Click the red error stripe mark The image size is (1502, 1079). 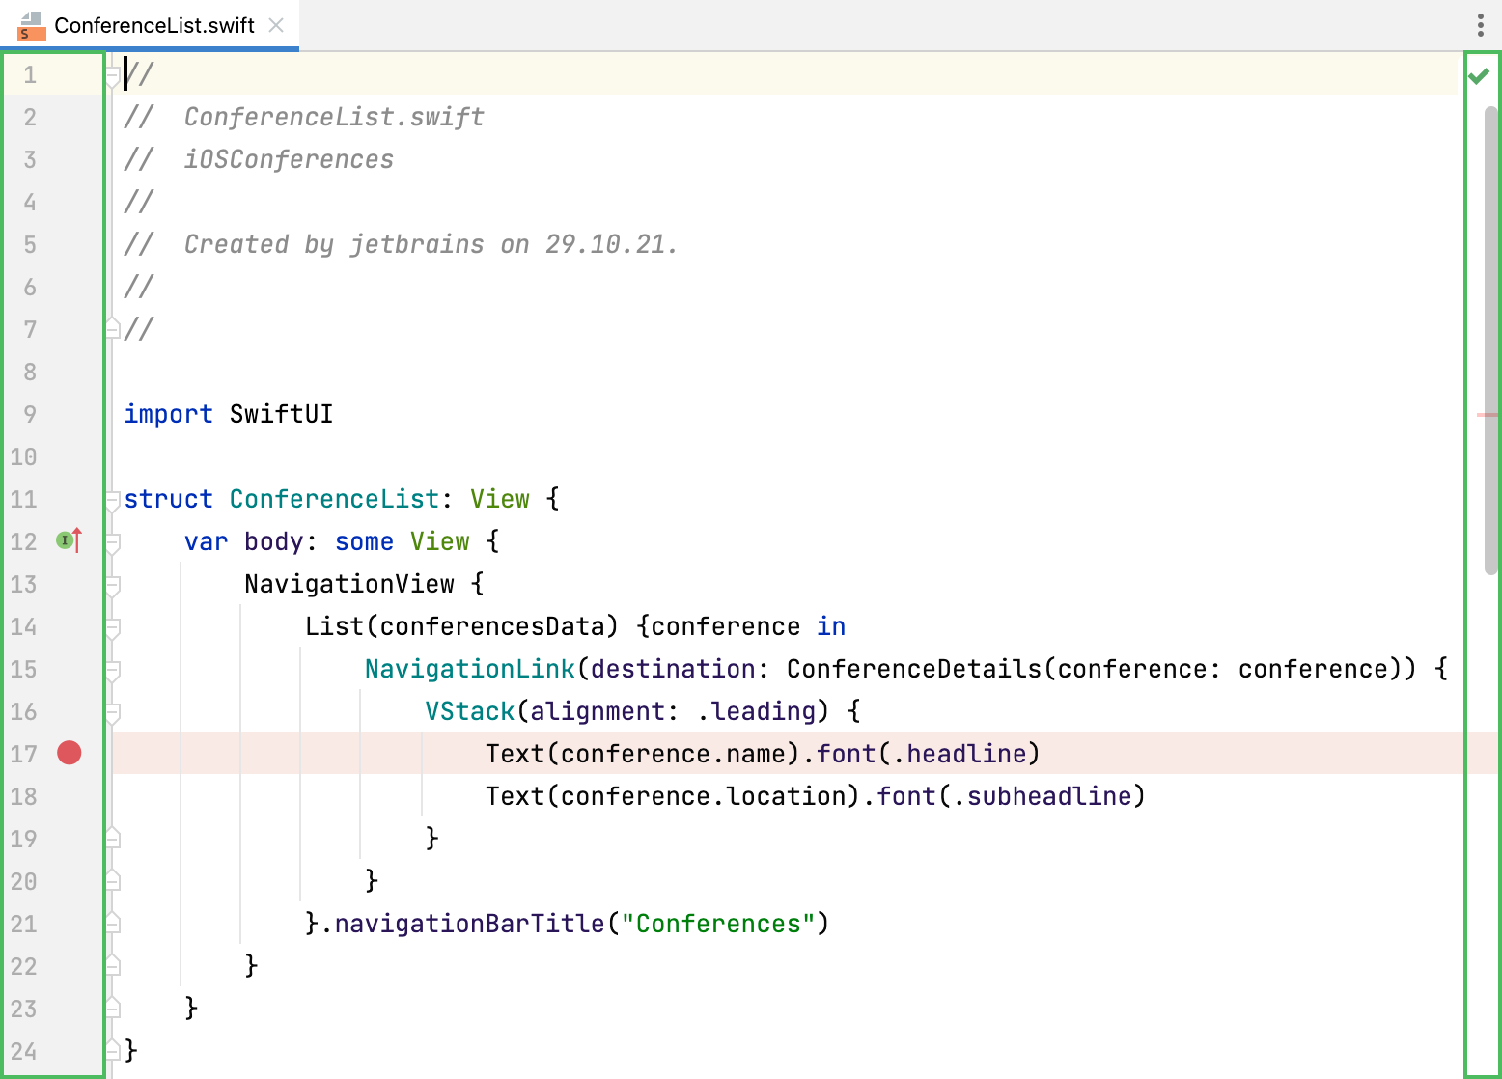click(x=1488, y=415)
